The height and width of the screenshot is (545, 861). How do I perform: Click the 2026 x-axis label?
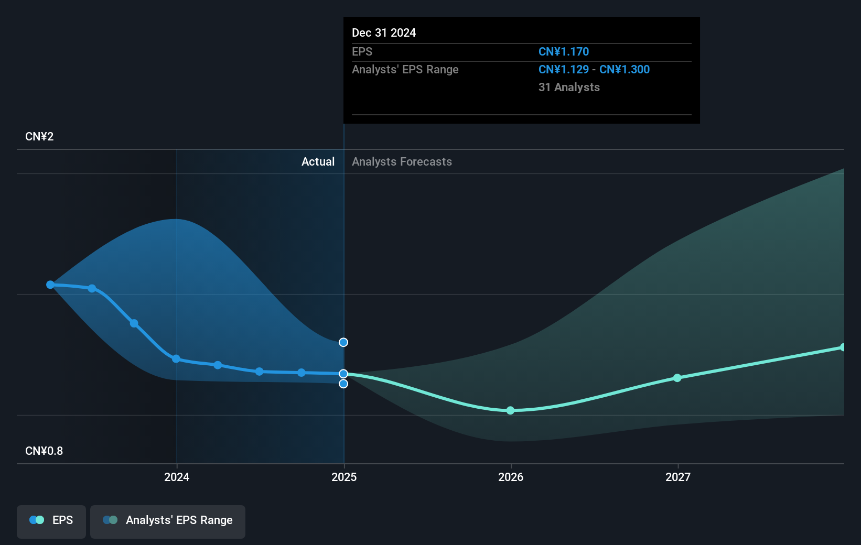(x=511, y=477)
